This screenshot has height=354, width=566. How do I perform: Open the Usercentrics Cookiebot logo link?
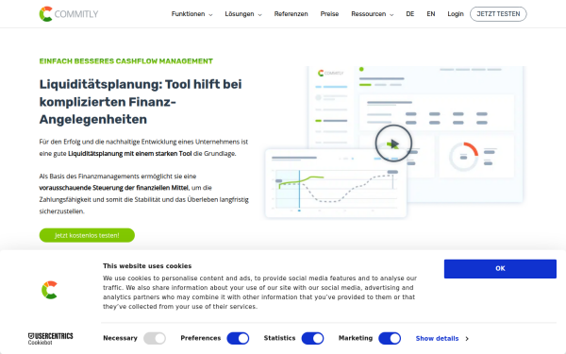click(x=51, y=339)
